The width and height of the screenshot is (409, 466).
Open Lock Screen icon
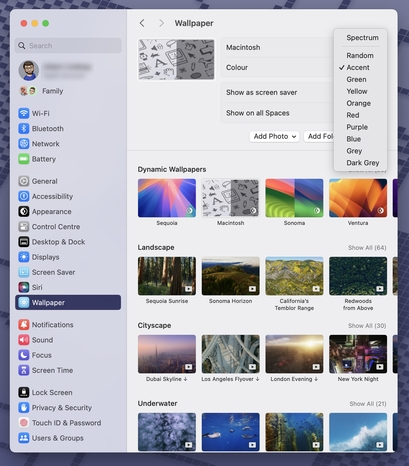24,392
